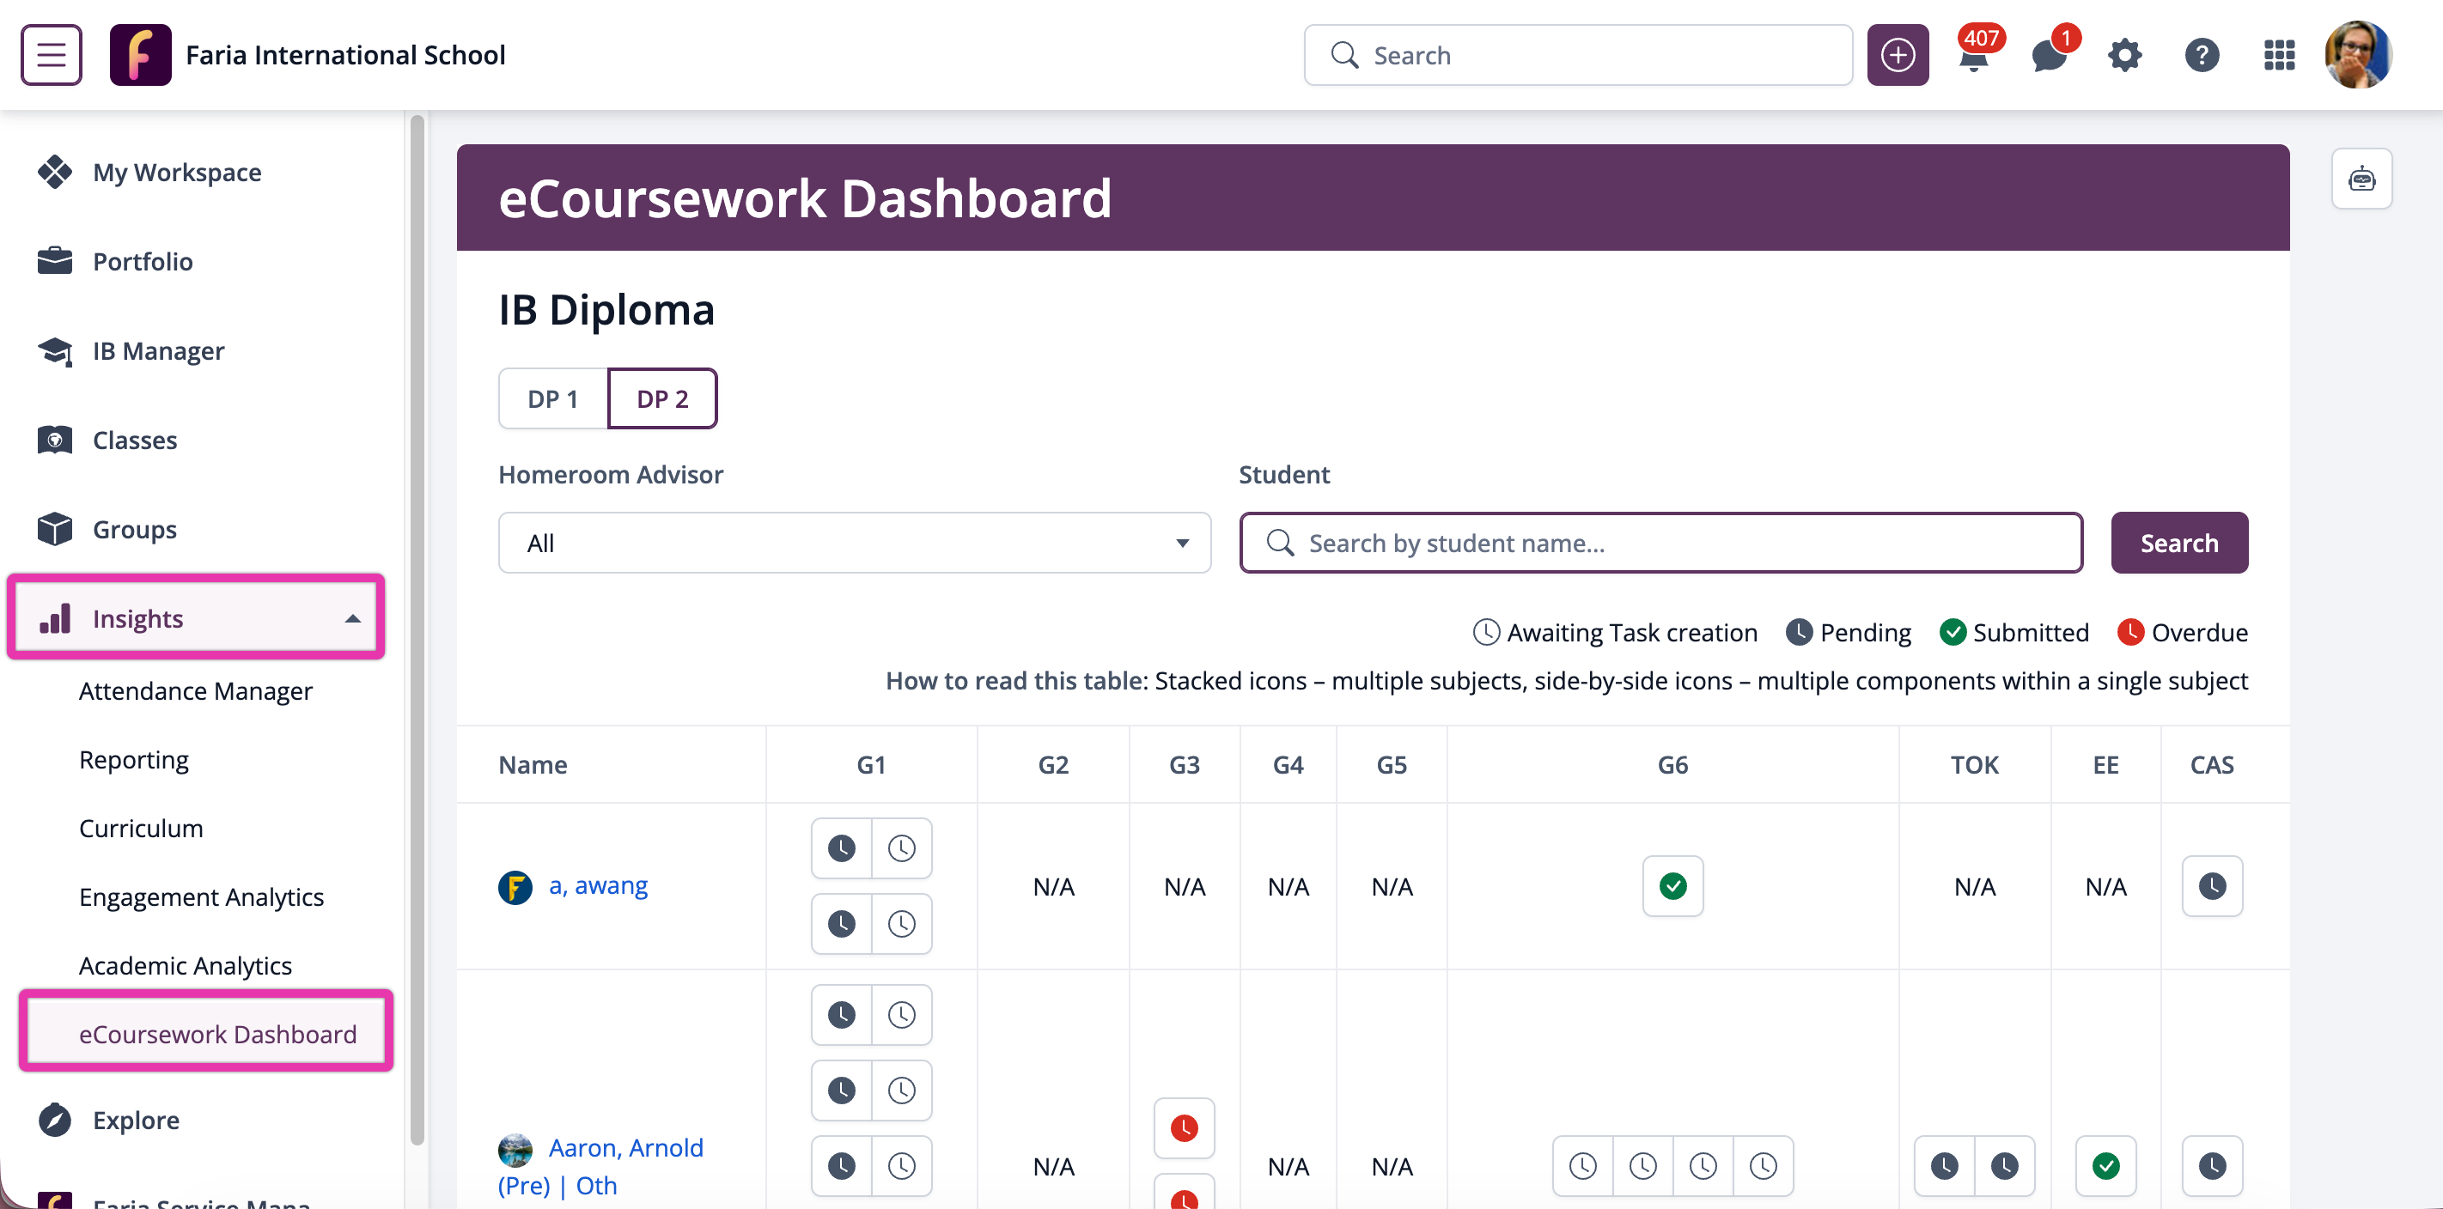
Task: Click Aaron, Arnold's EE submitted checkmark
Action: [x=2105, y=1165]
